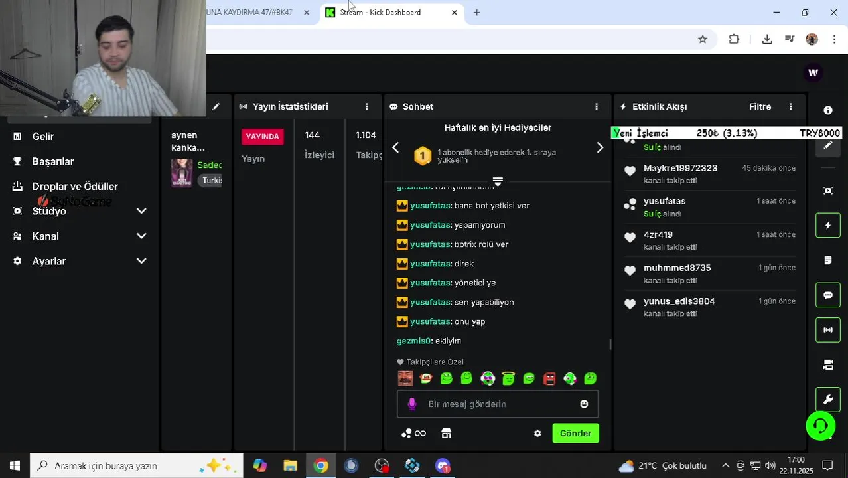Open Copilot from the taskbar
The width and height of the screenshot is (848, 478).
tap(259, 465)
